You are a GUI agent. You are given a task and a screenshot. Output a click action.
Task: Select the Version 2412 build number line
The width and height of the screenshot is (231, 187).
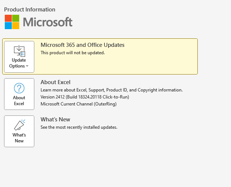click(85, 97)
